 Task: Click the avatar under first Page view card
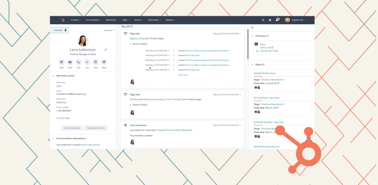pyautogui.click(x=132, y=82)
